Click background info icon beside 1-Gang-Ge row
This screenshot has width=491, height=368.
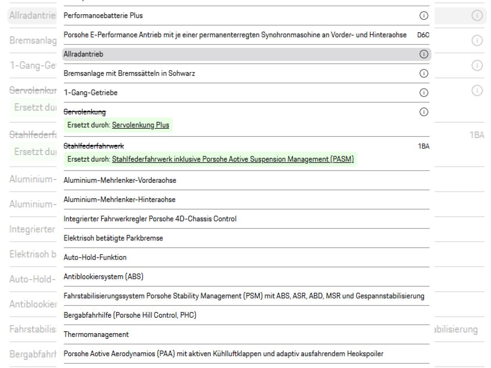click(x=477, y=65)
